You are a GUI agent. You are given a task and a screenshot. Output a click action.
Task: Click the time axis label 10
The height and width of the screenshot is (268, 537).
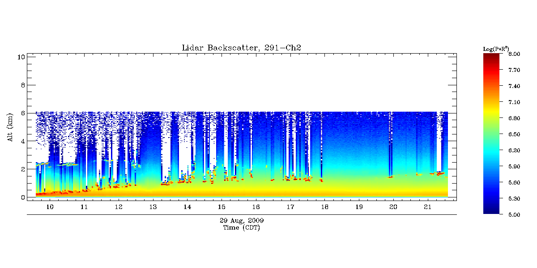(x=50, y=207)
